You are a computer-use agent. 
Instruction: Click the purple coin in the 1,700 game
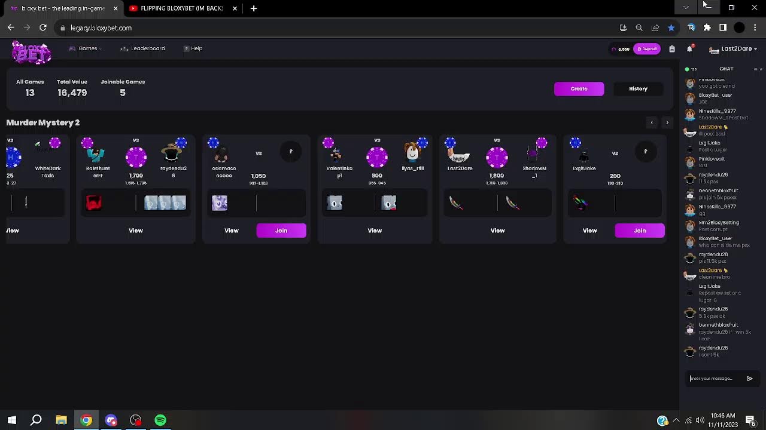136,158
